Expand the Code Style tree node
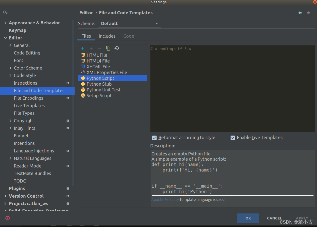317x227 pixels. tap(10, 76)
